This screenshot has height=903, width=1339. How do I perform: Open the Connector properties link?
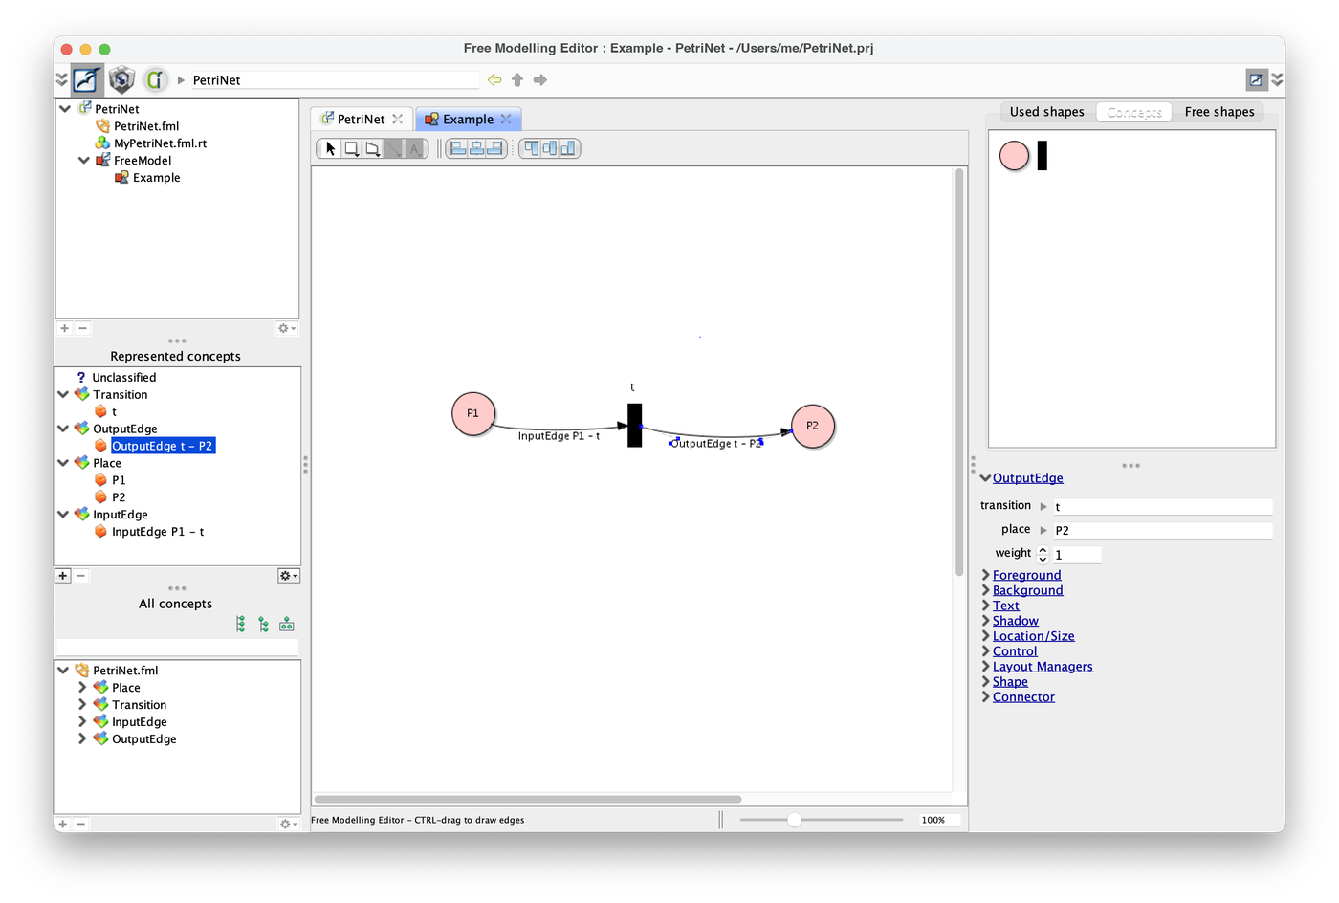[x=1023, y=697]
